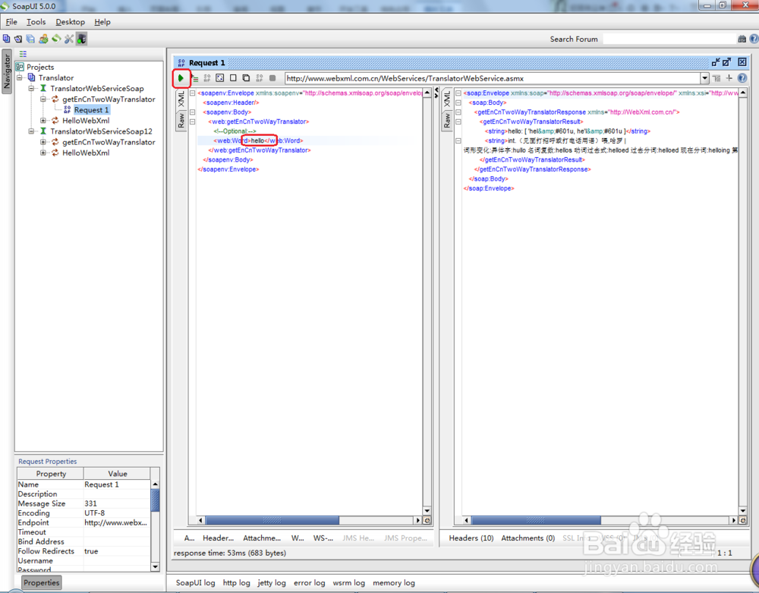Screen dimensions: 759x593
Task: Open the request Header... tab
Action: [x=218, y=538]
